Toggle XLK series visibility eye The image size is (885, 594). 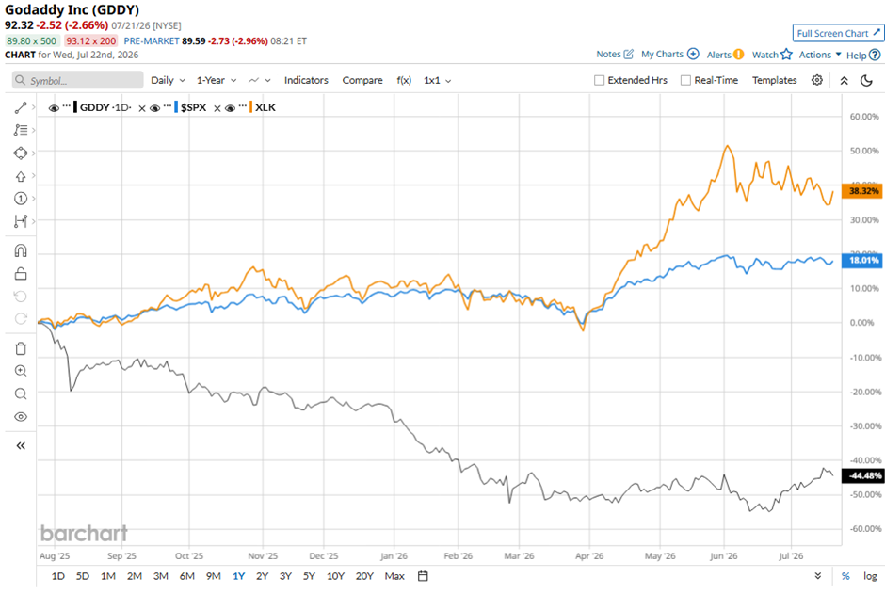coord(230,108)
